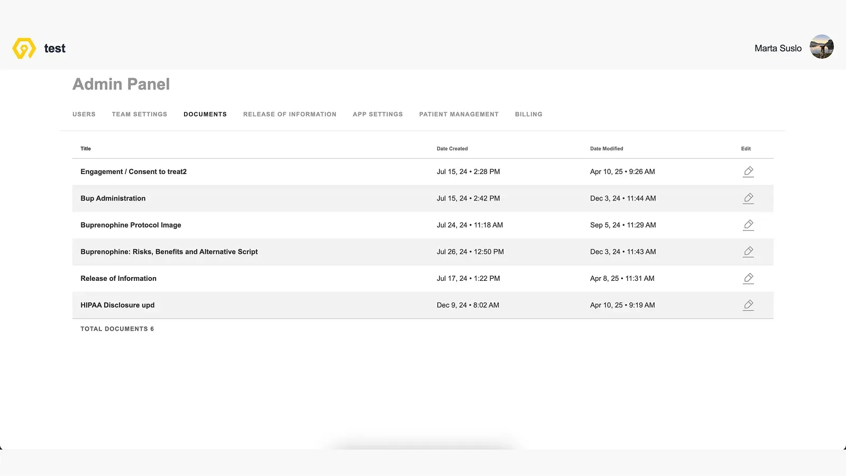Screen dimensions: 846x476
Task: Edit the Buprenophine Protocol Image document
Action: click(x=748, y=225)
